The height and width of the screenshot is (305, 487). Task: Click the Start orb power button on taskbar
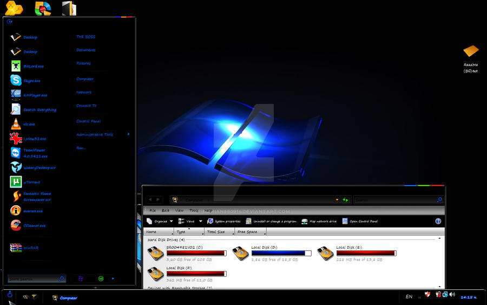tap(10, 294)
